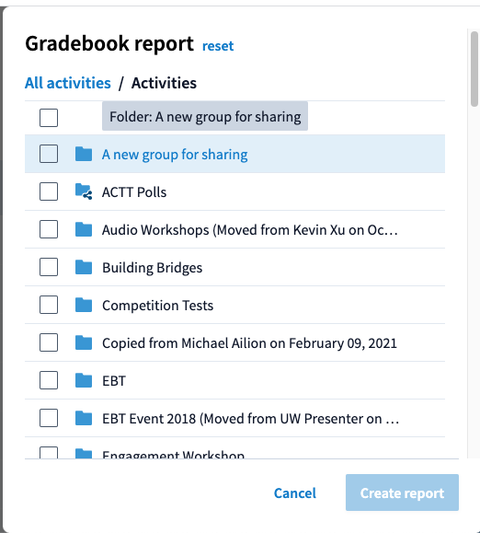Go back to All activities breadcrumb
The image size is (480, 533).
click(x=68, y=83)
